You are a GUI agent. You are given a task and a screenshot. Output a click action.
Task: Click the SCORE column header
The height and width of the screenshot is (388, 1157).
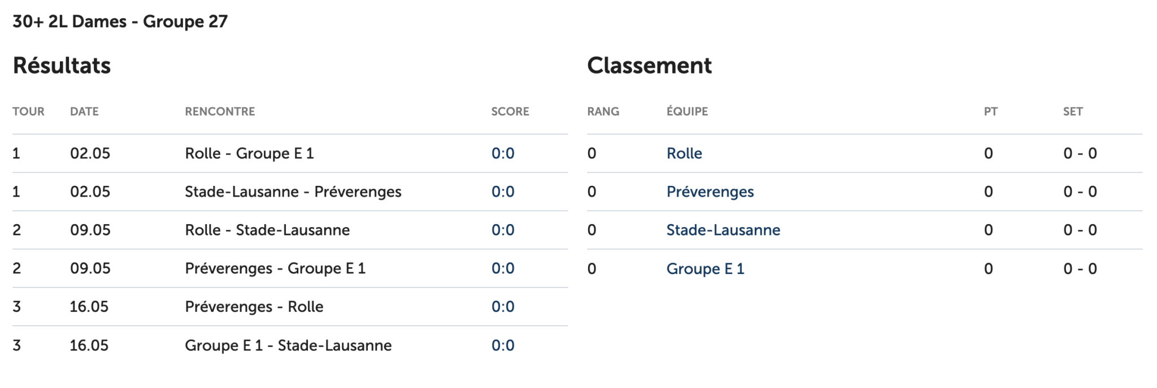pos(510,112)
